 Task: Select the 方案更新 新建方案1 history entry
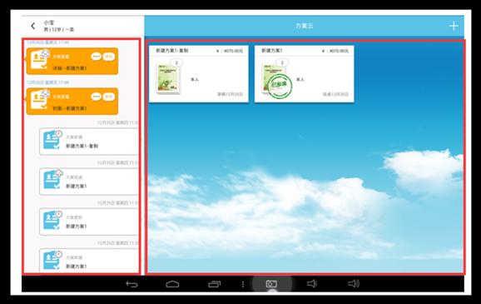pos(89,222)
